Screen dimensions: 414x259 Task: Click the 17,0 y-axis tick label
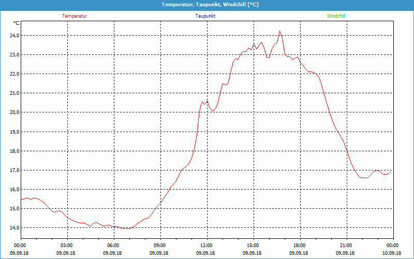13,170
